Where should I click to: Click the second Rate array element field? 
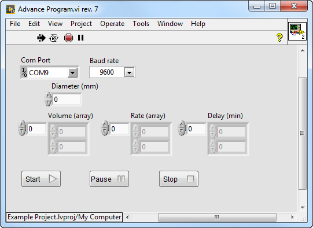point(154,147)
